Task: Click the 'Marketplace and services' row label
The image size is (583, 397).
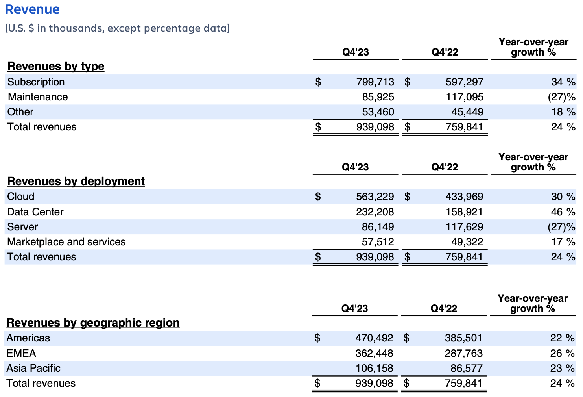Action: tap(66, 242)
